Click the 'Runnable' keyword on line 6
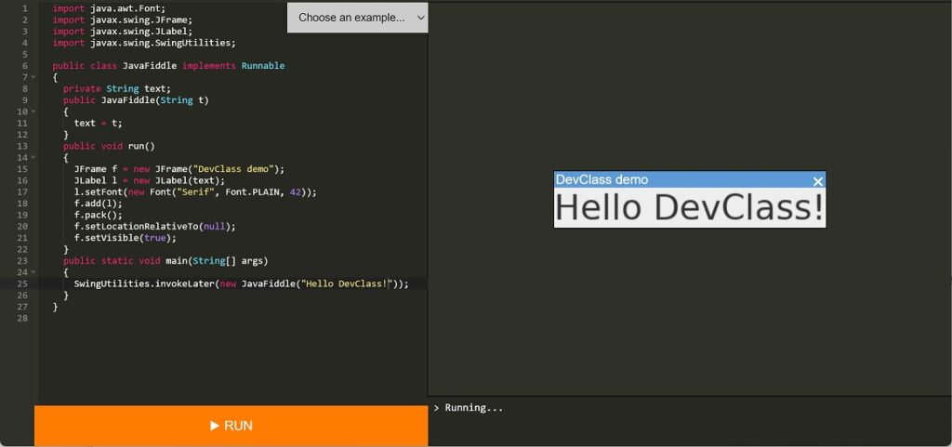Screen dimensions: 952x447 263,65
